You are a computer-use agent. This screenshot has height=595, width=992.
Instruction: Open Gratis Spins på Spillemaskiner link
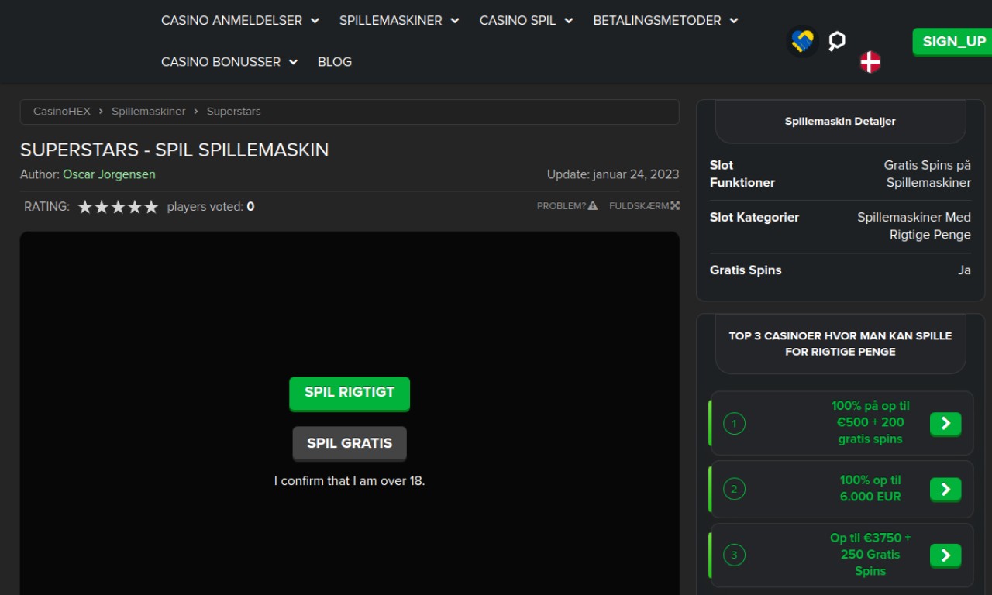[x=928, y=174]
